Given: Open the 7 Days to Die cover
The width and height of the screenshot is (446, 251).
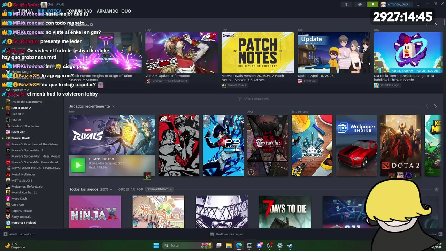Looking at the screenshot, I should pos(285,212).
